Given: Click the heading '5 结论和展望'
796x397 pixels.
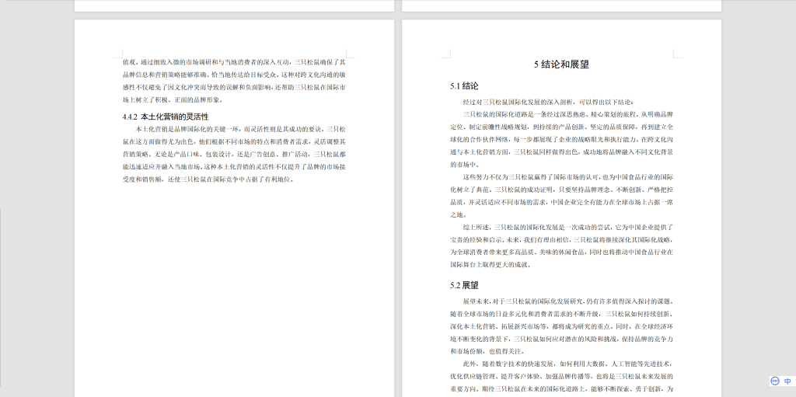Looking at the screenshot, I should [561, 64].
